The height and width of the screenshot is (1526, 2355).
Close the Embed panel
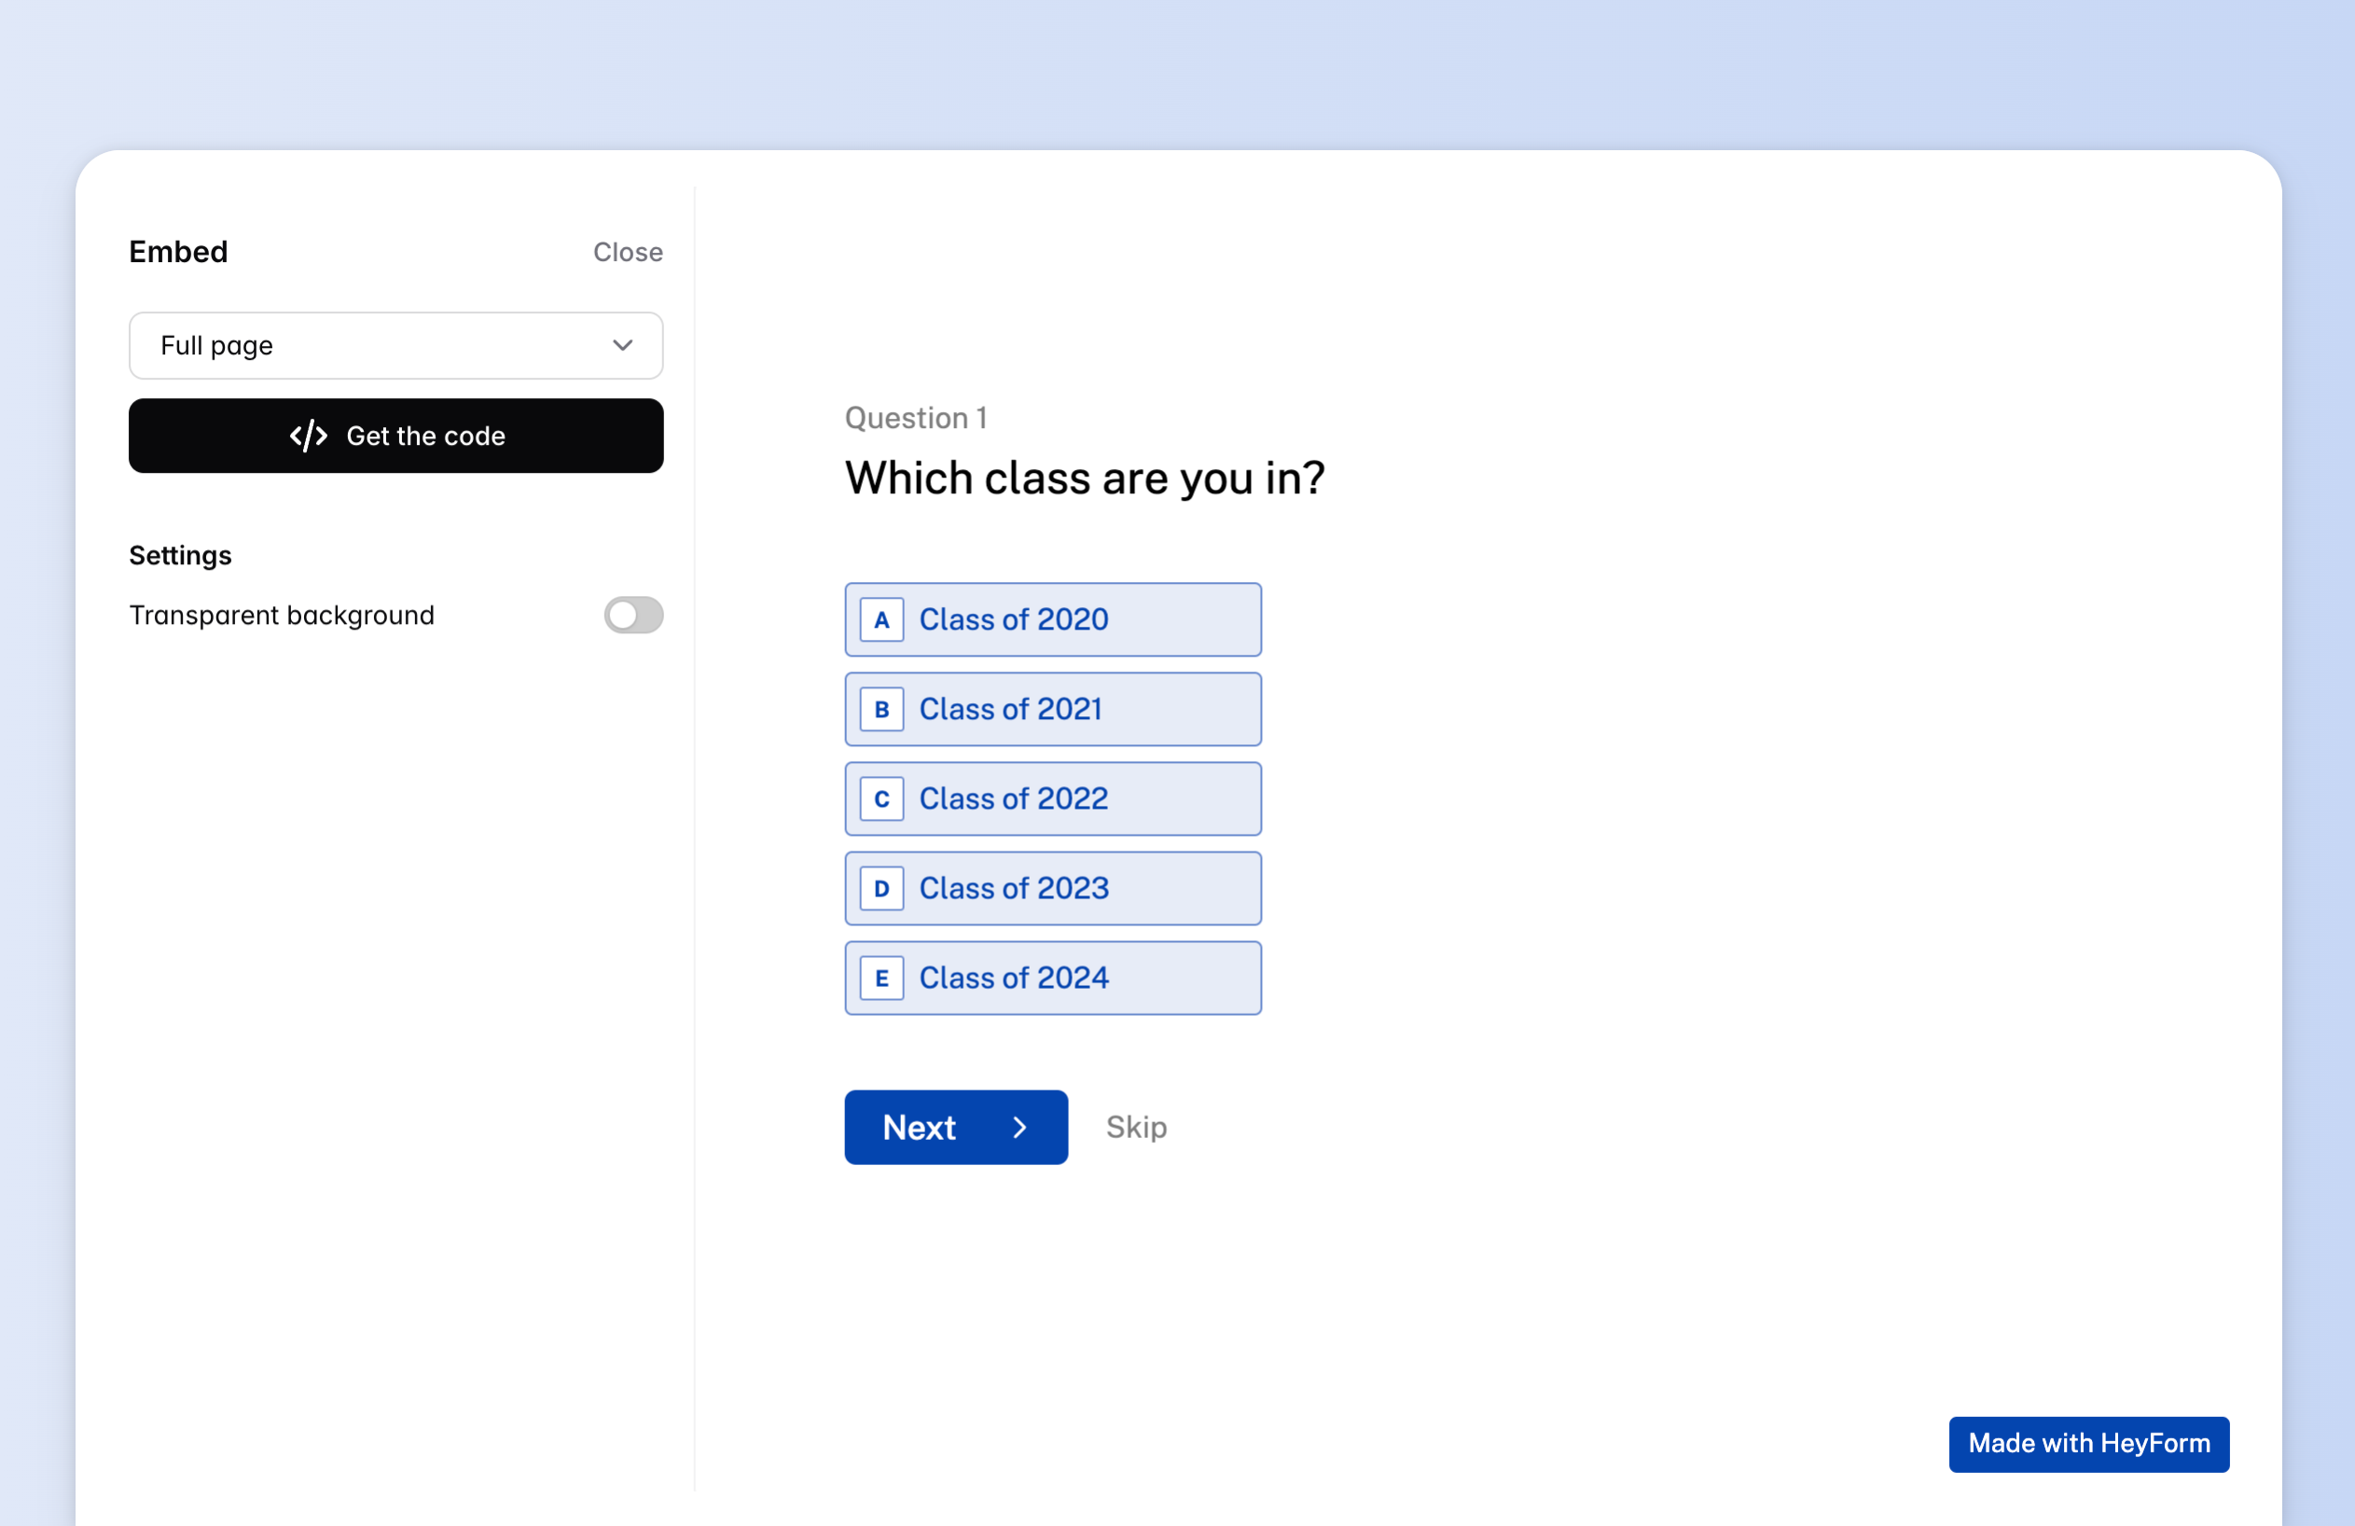628,253
